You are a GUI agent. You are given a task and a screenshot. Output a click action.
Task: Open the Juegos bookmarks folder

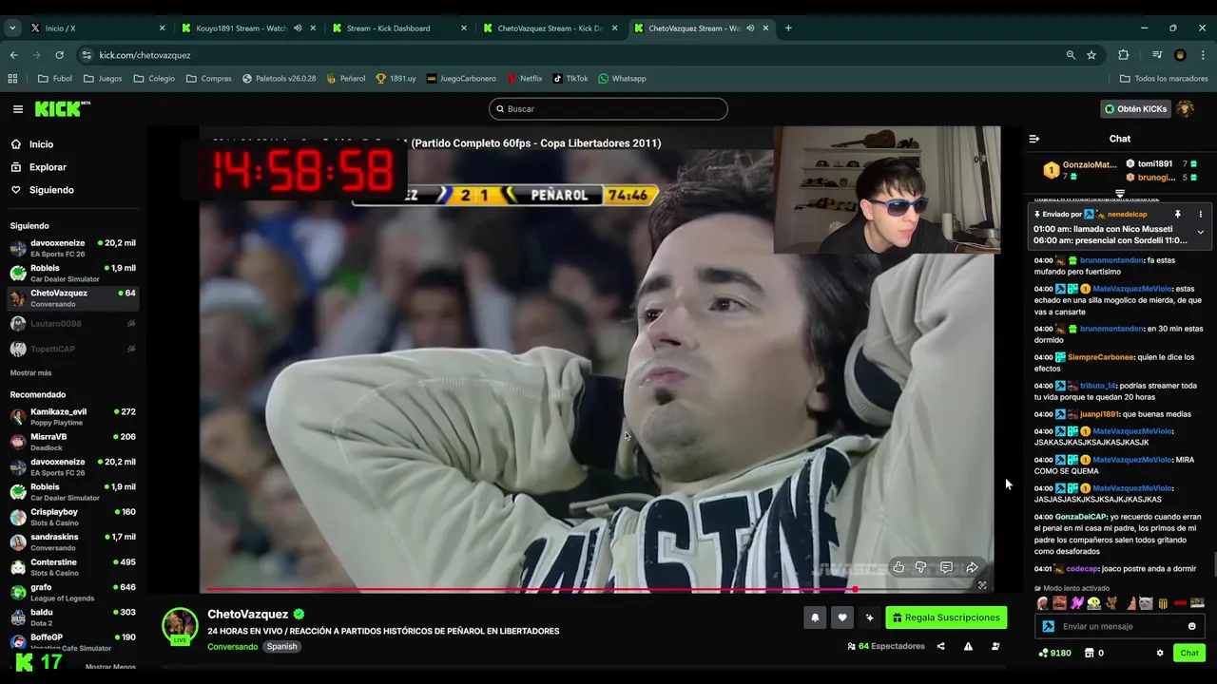point(103,79)
